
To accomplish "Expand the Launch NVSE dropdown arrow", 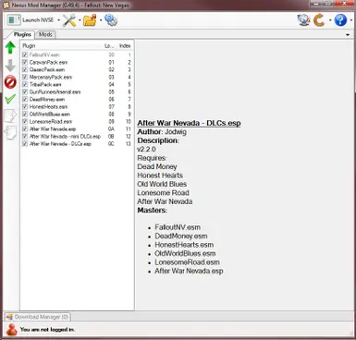I will pos(58,20).
